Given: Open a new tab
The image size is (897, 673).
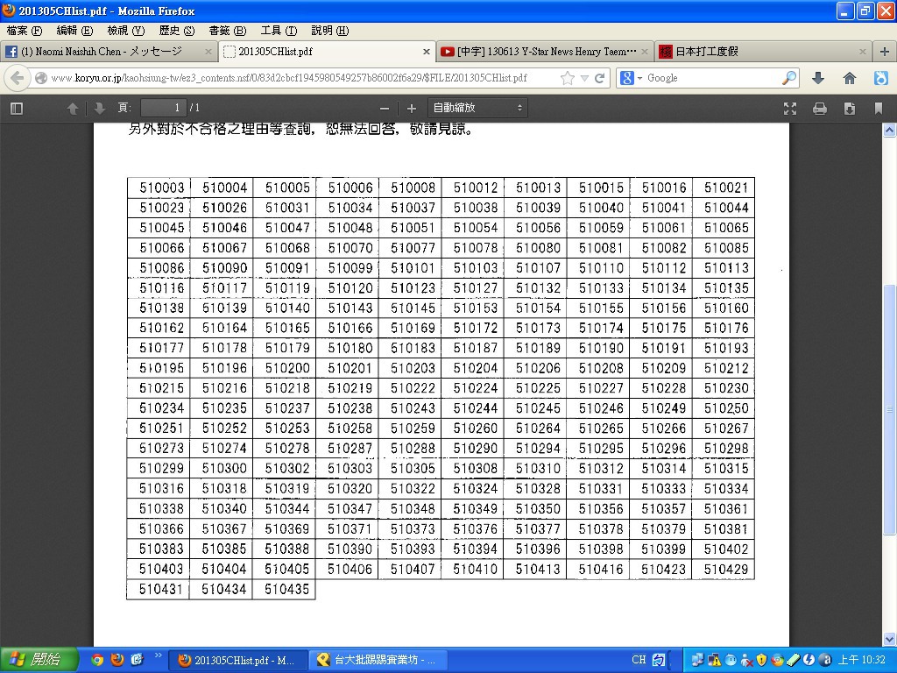Looking at the screenshot, I should pos(885,52).
